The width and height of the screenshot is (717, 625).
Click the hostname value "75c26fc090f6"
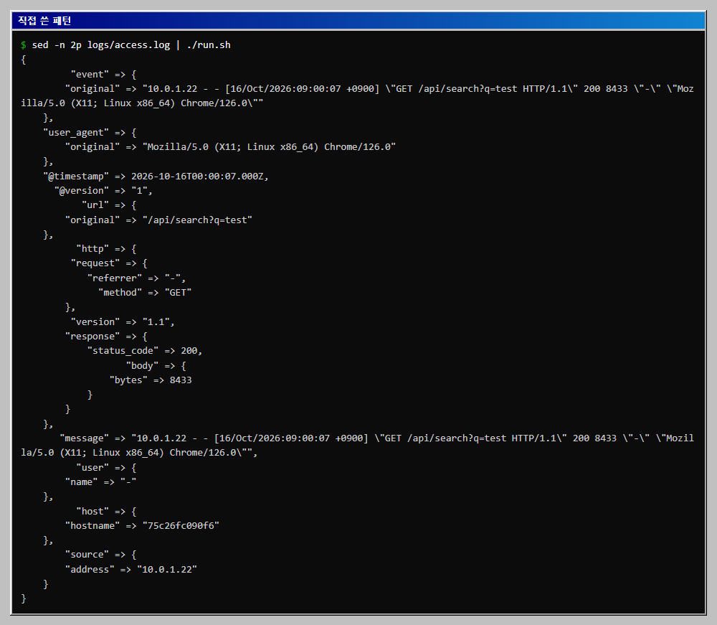[x=181, y=526]
